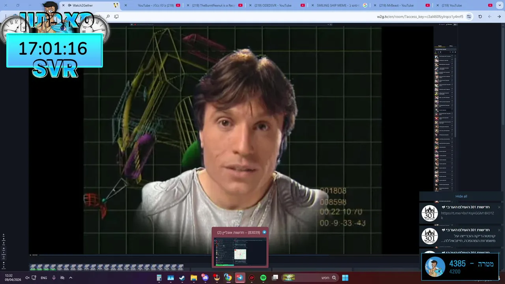This screenshot has height=284, width=505.
Task: Open the site information icon in address bar
Action: click(469, 17)
